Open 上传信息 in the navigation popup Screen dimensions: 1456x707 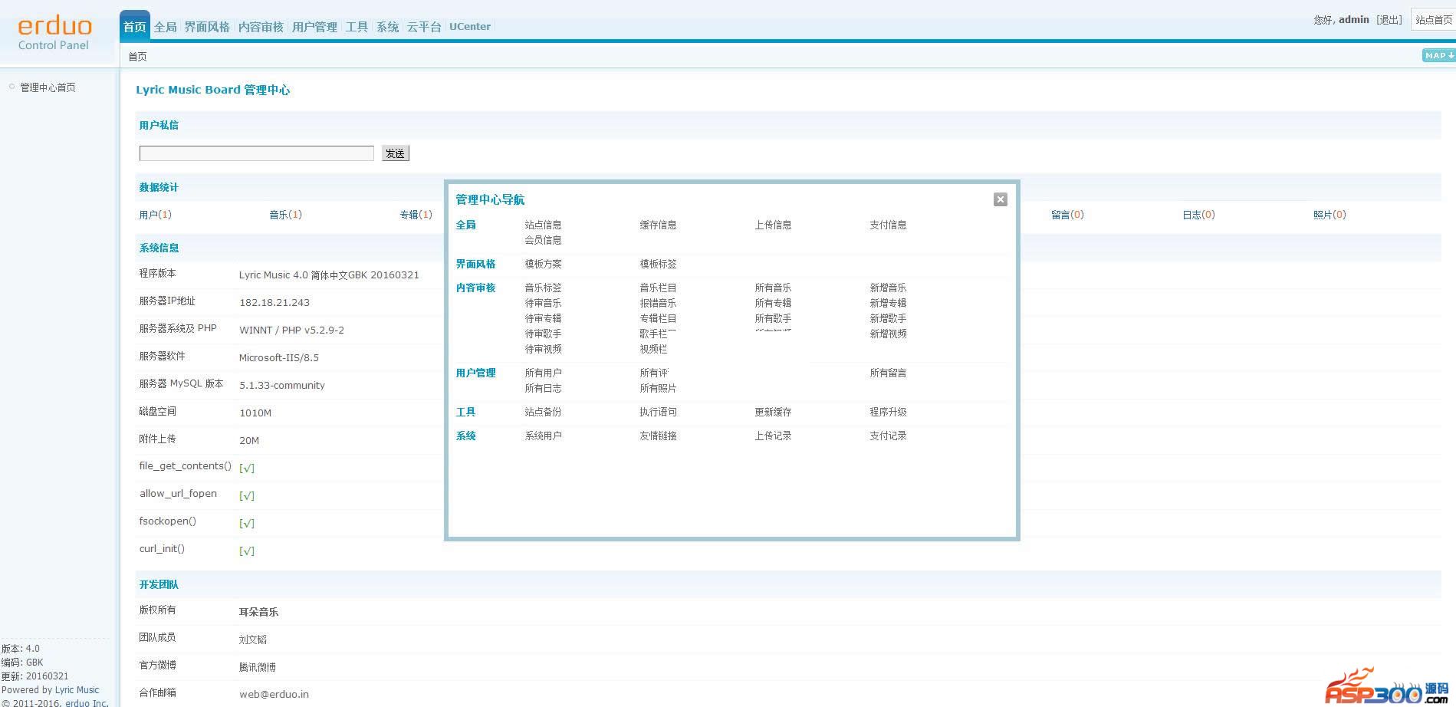click(773, 225)
